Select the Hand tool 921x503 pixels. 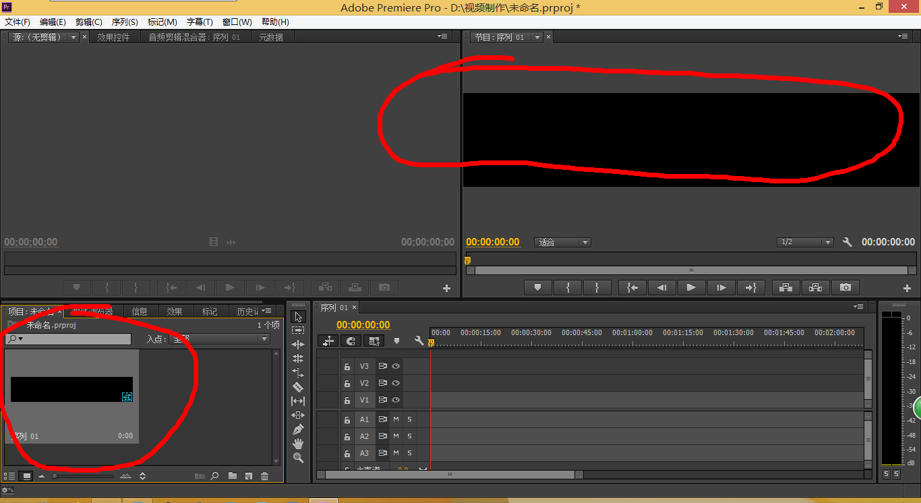pyautogui.click(x=298, y=444)
